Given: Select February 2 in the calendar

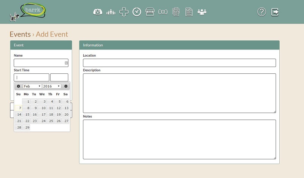Looking at the screenshot, I should point(34,102).
